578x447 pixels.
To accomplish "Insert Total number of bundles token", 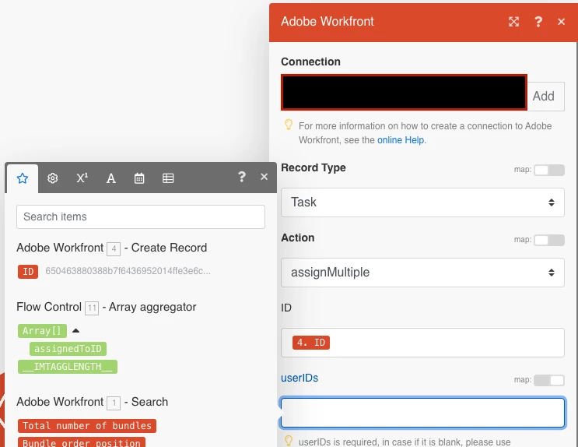I will coord(87,426).
